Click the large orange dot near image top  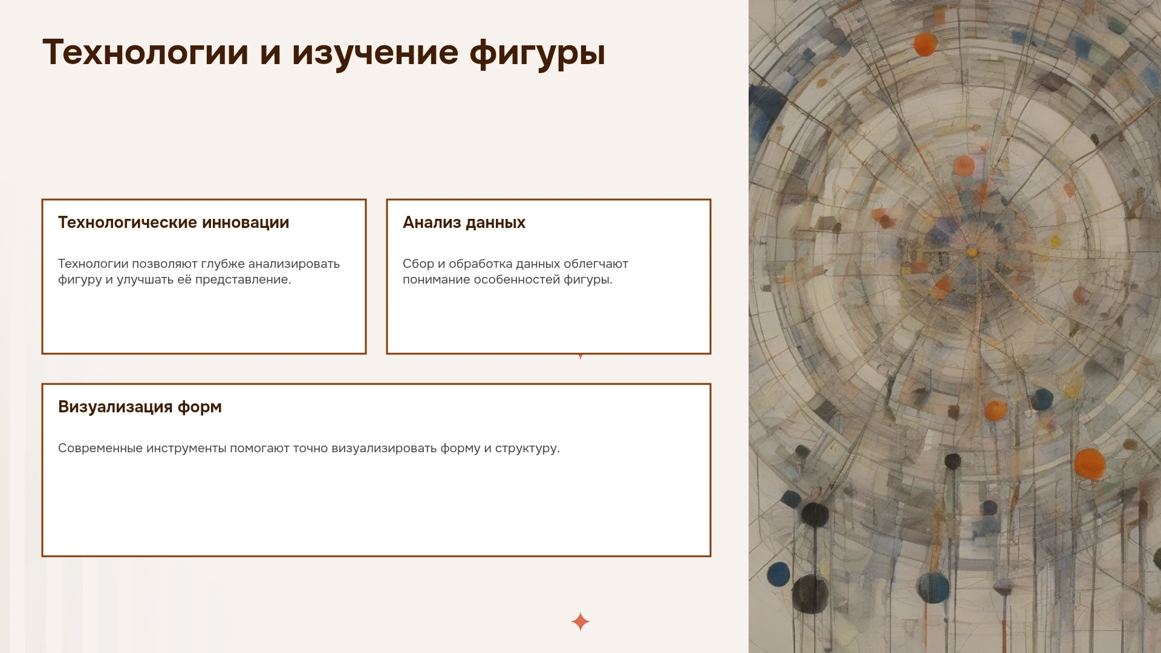(x=925, y=44)
